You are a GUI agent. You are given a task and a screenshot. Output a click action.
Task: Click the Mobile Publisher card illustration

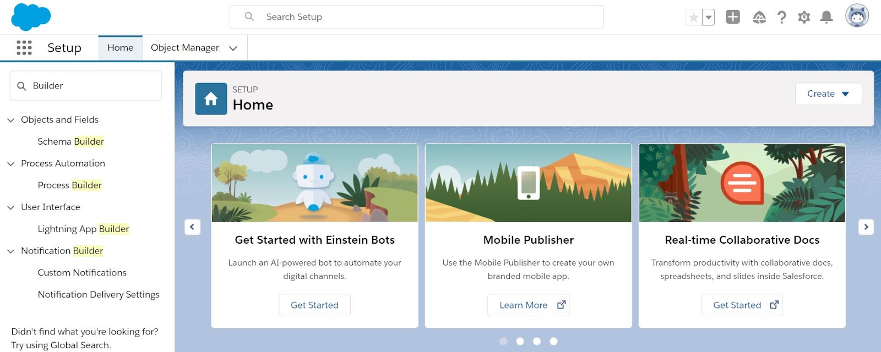click(x=528, y=183)
